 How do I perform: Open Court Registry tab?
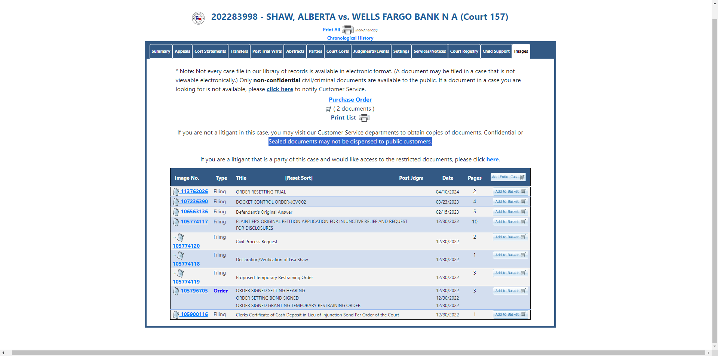(464, 51)
